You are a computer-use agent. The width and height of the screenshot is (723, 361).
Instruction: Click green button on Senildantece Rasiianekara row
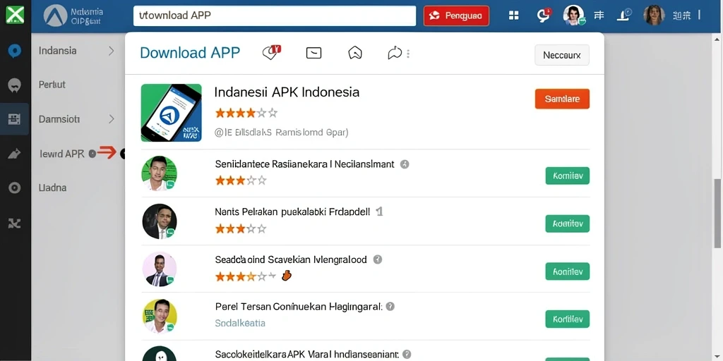(567, 176)
